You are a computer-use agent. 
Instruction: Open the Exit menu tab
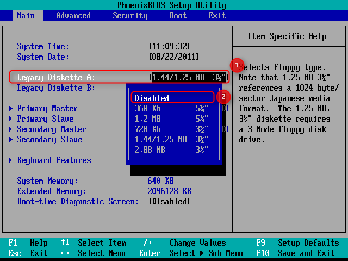pos(217,16)
